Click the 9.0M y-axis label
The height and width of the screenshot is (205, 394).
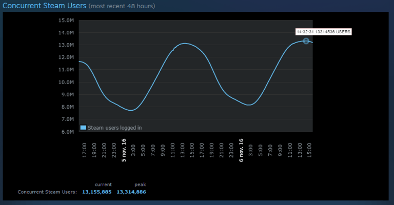pos(67,95)
